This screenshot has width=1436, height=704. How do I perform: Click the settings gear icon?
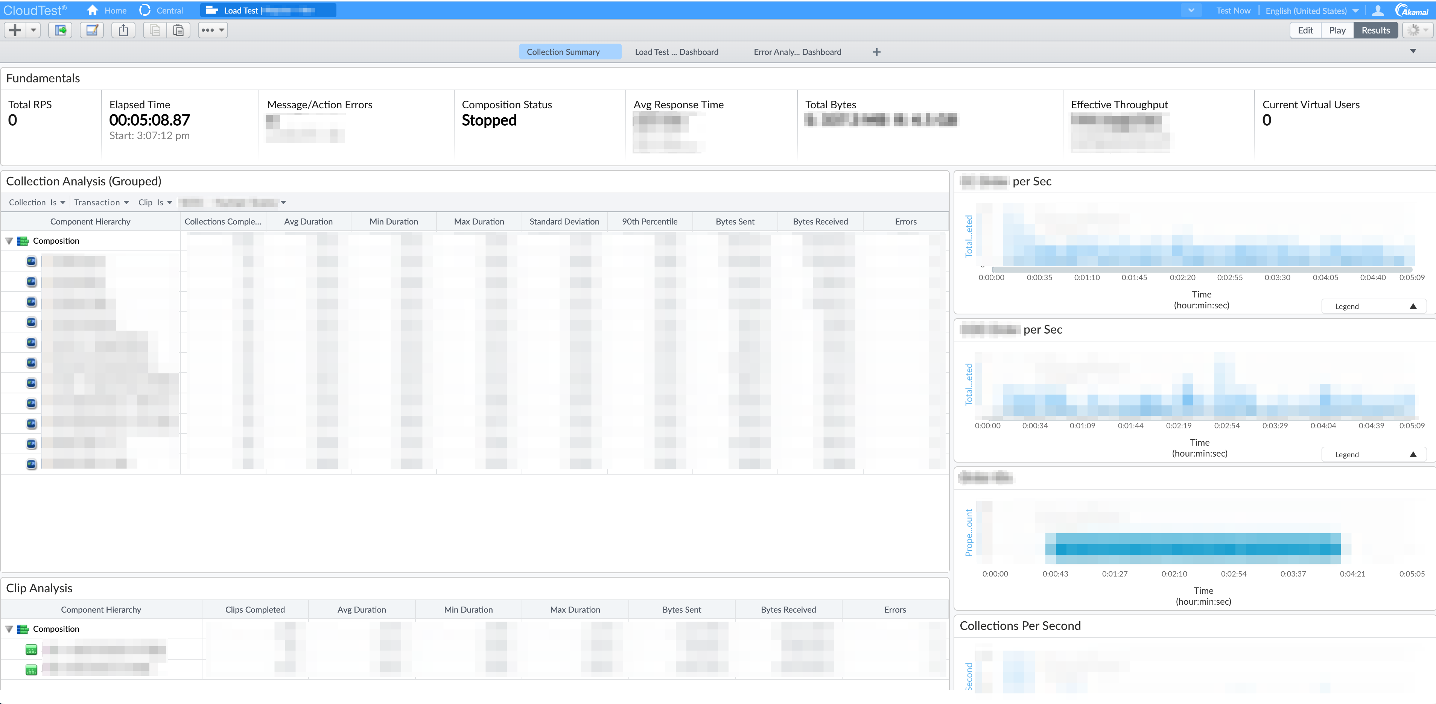[x=1413, y=30]
